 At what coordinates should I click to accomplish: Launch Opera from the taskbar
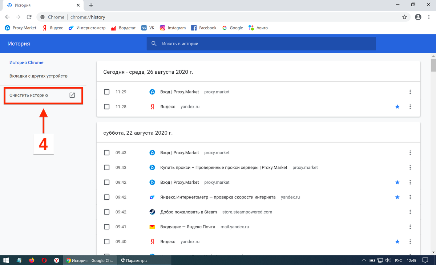click(44, 260)
